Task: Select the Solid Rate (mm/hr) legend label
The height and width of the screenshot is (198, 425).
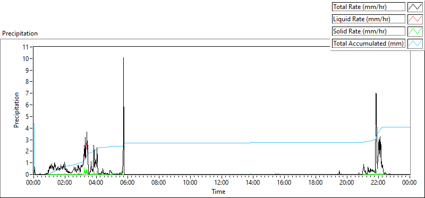Action: pyautogui.click(x=369, y=31)
